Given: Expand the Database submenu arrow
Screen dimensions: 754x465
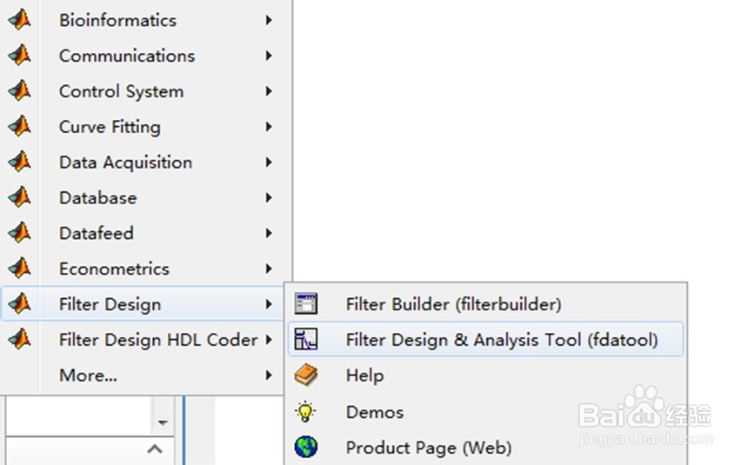Looking at the screenshot, I should click(269, 197).
